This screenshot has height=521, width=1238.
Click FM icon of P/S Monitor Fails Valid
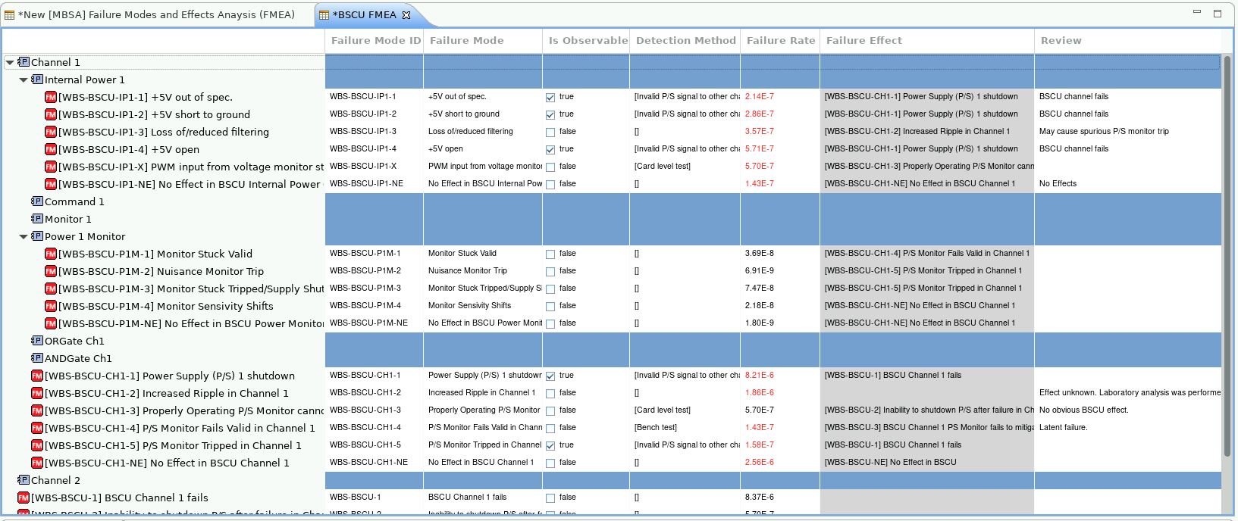[37, 428]
